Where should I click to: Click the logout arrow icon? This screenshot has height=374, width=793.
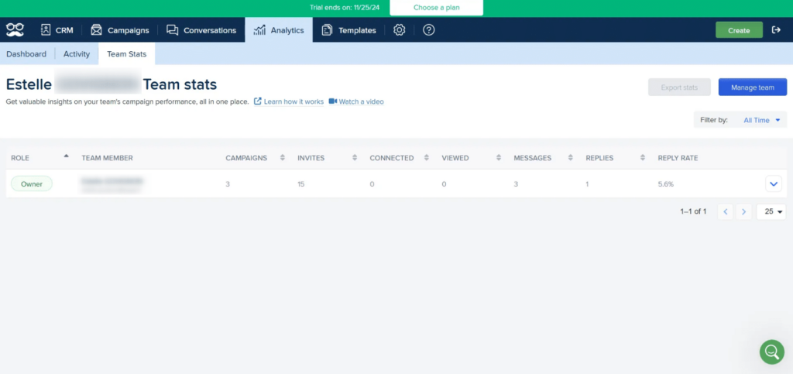pyautogui.click(x=777, y=30)
